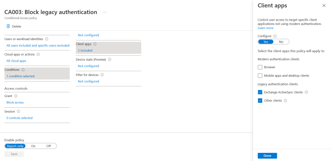Viewport: 332px width, 161px height.
Task: Switch Enable policy to On
Action: 33,146
